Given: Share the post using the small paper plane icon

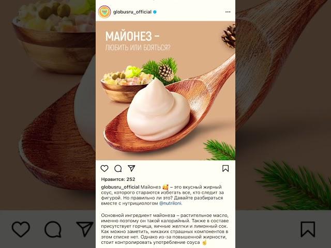Looking at the screenshot, I should (131, 168).
